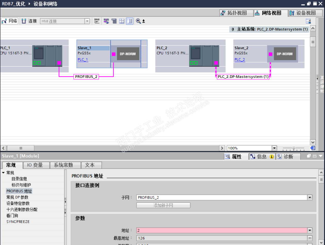Screen dimensions: 325x245
Task: Click the PROFIBUS_2 network label
Action: 86,77
